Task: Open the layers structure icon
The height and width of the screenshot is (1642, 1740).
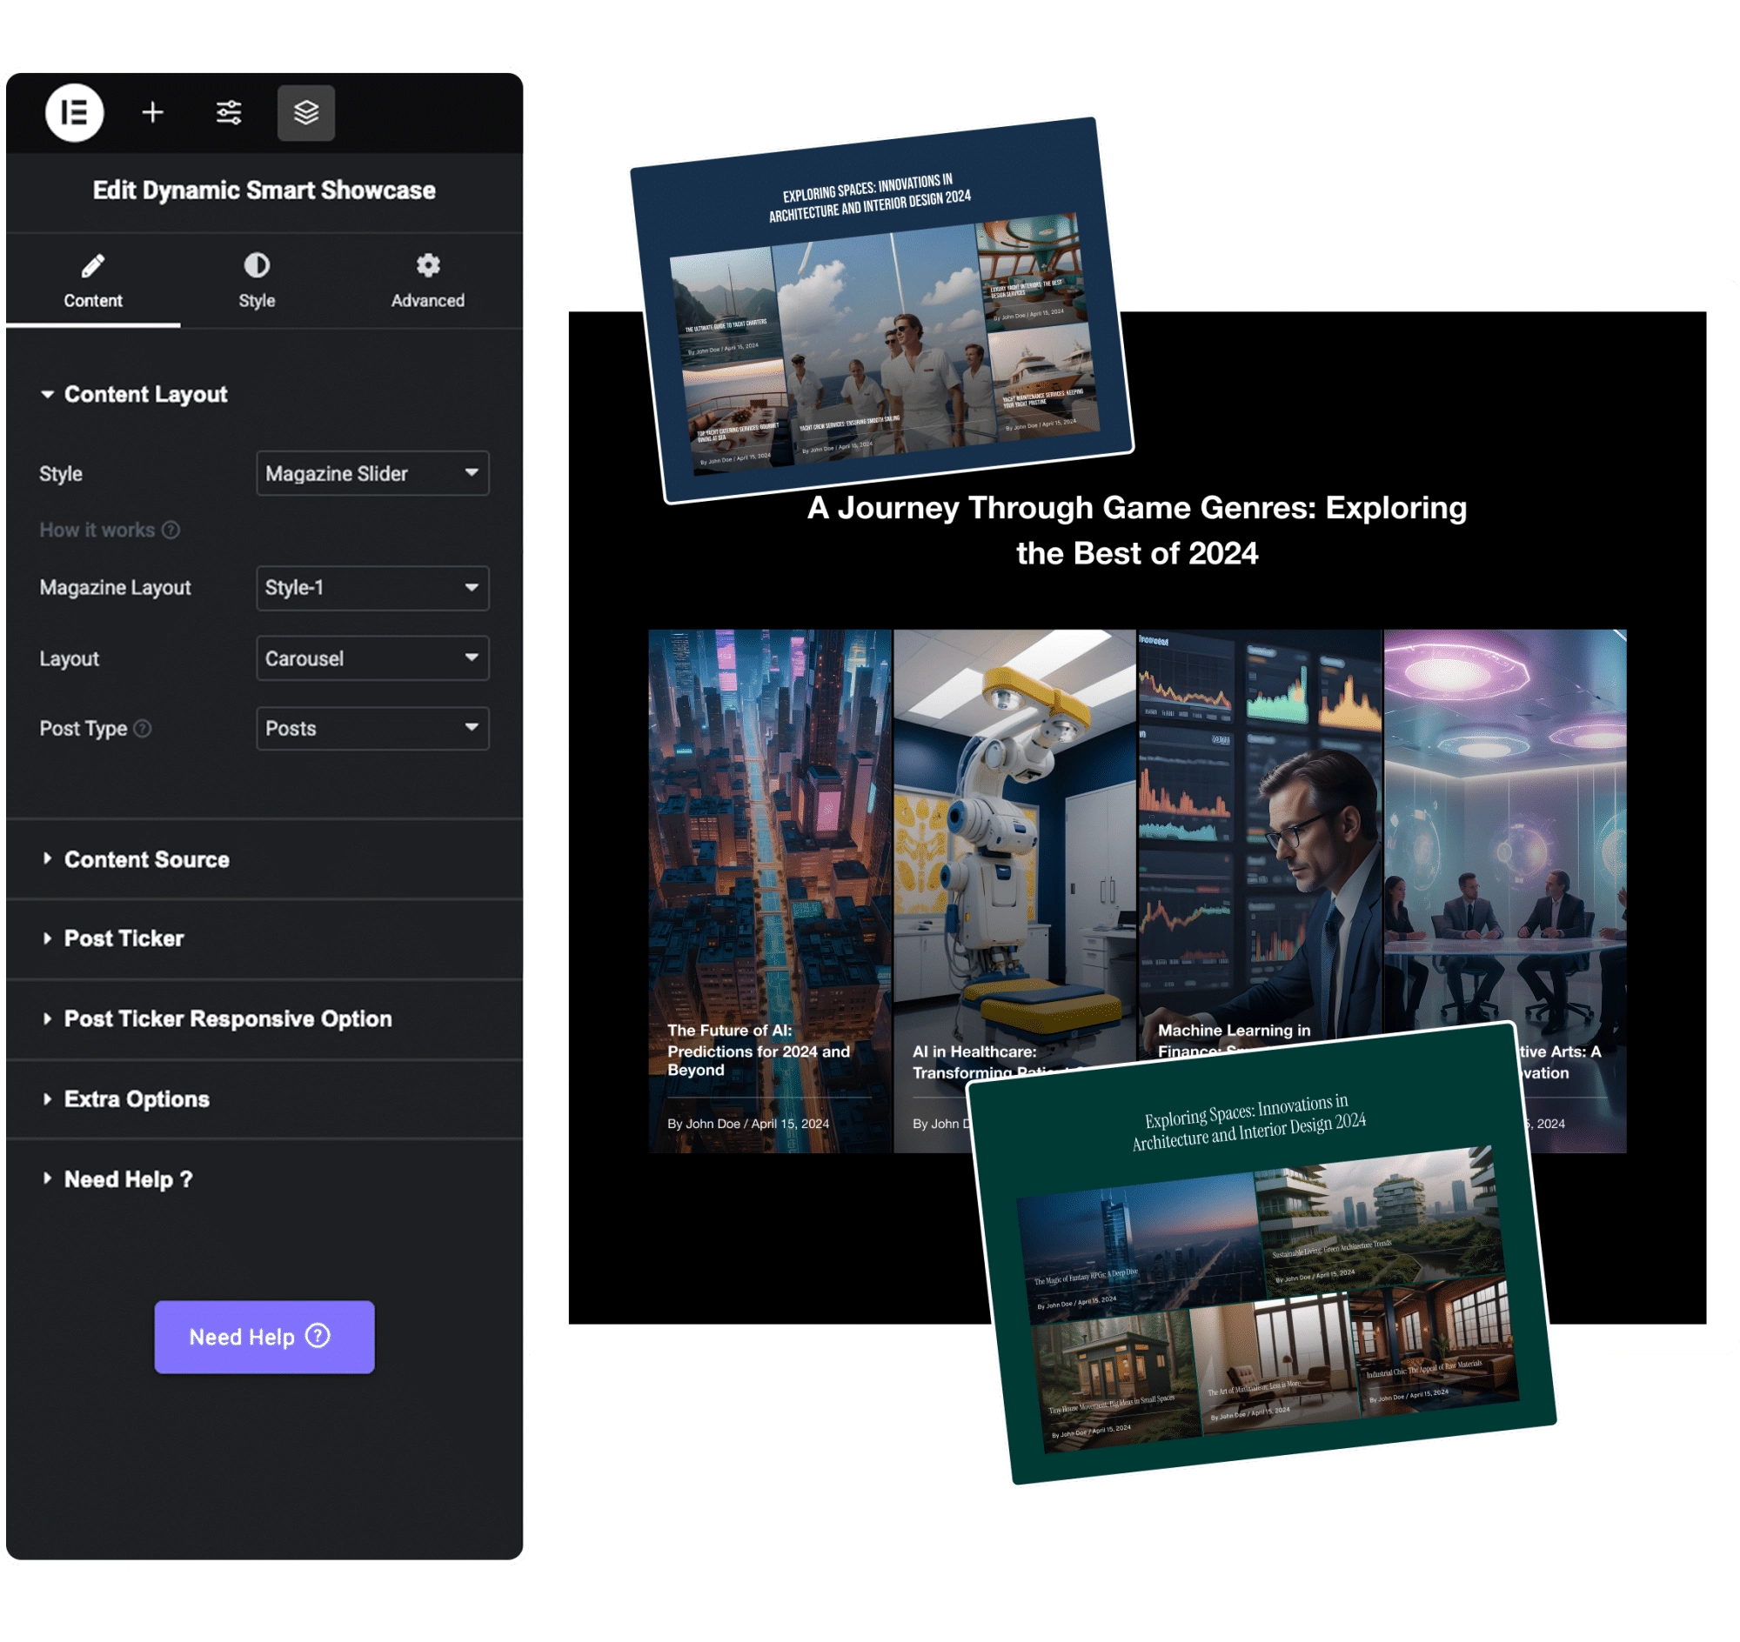Action: pos(305,113)
